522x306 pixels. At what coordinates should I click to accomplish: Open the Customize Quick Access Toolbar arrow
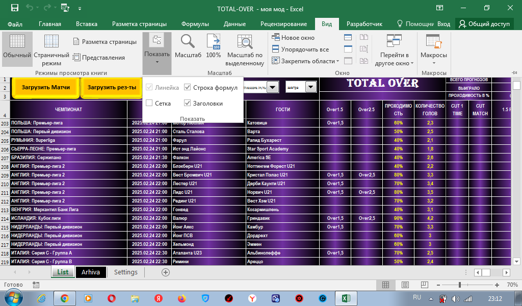pyautogui.click(x=80, y=9)
